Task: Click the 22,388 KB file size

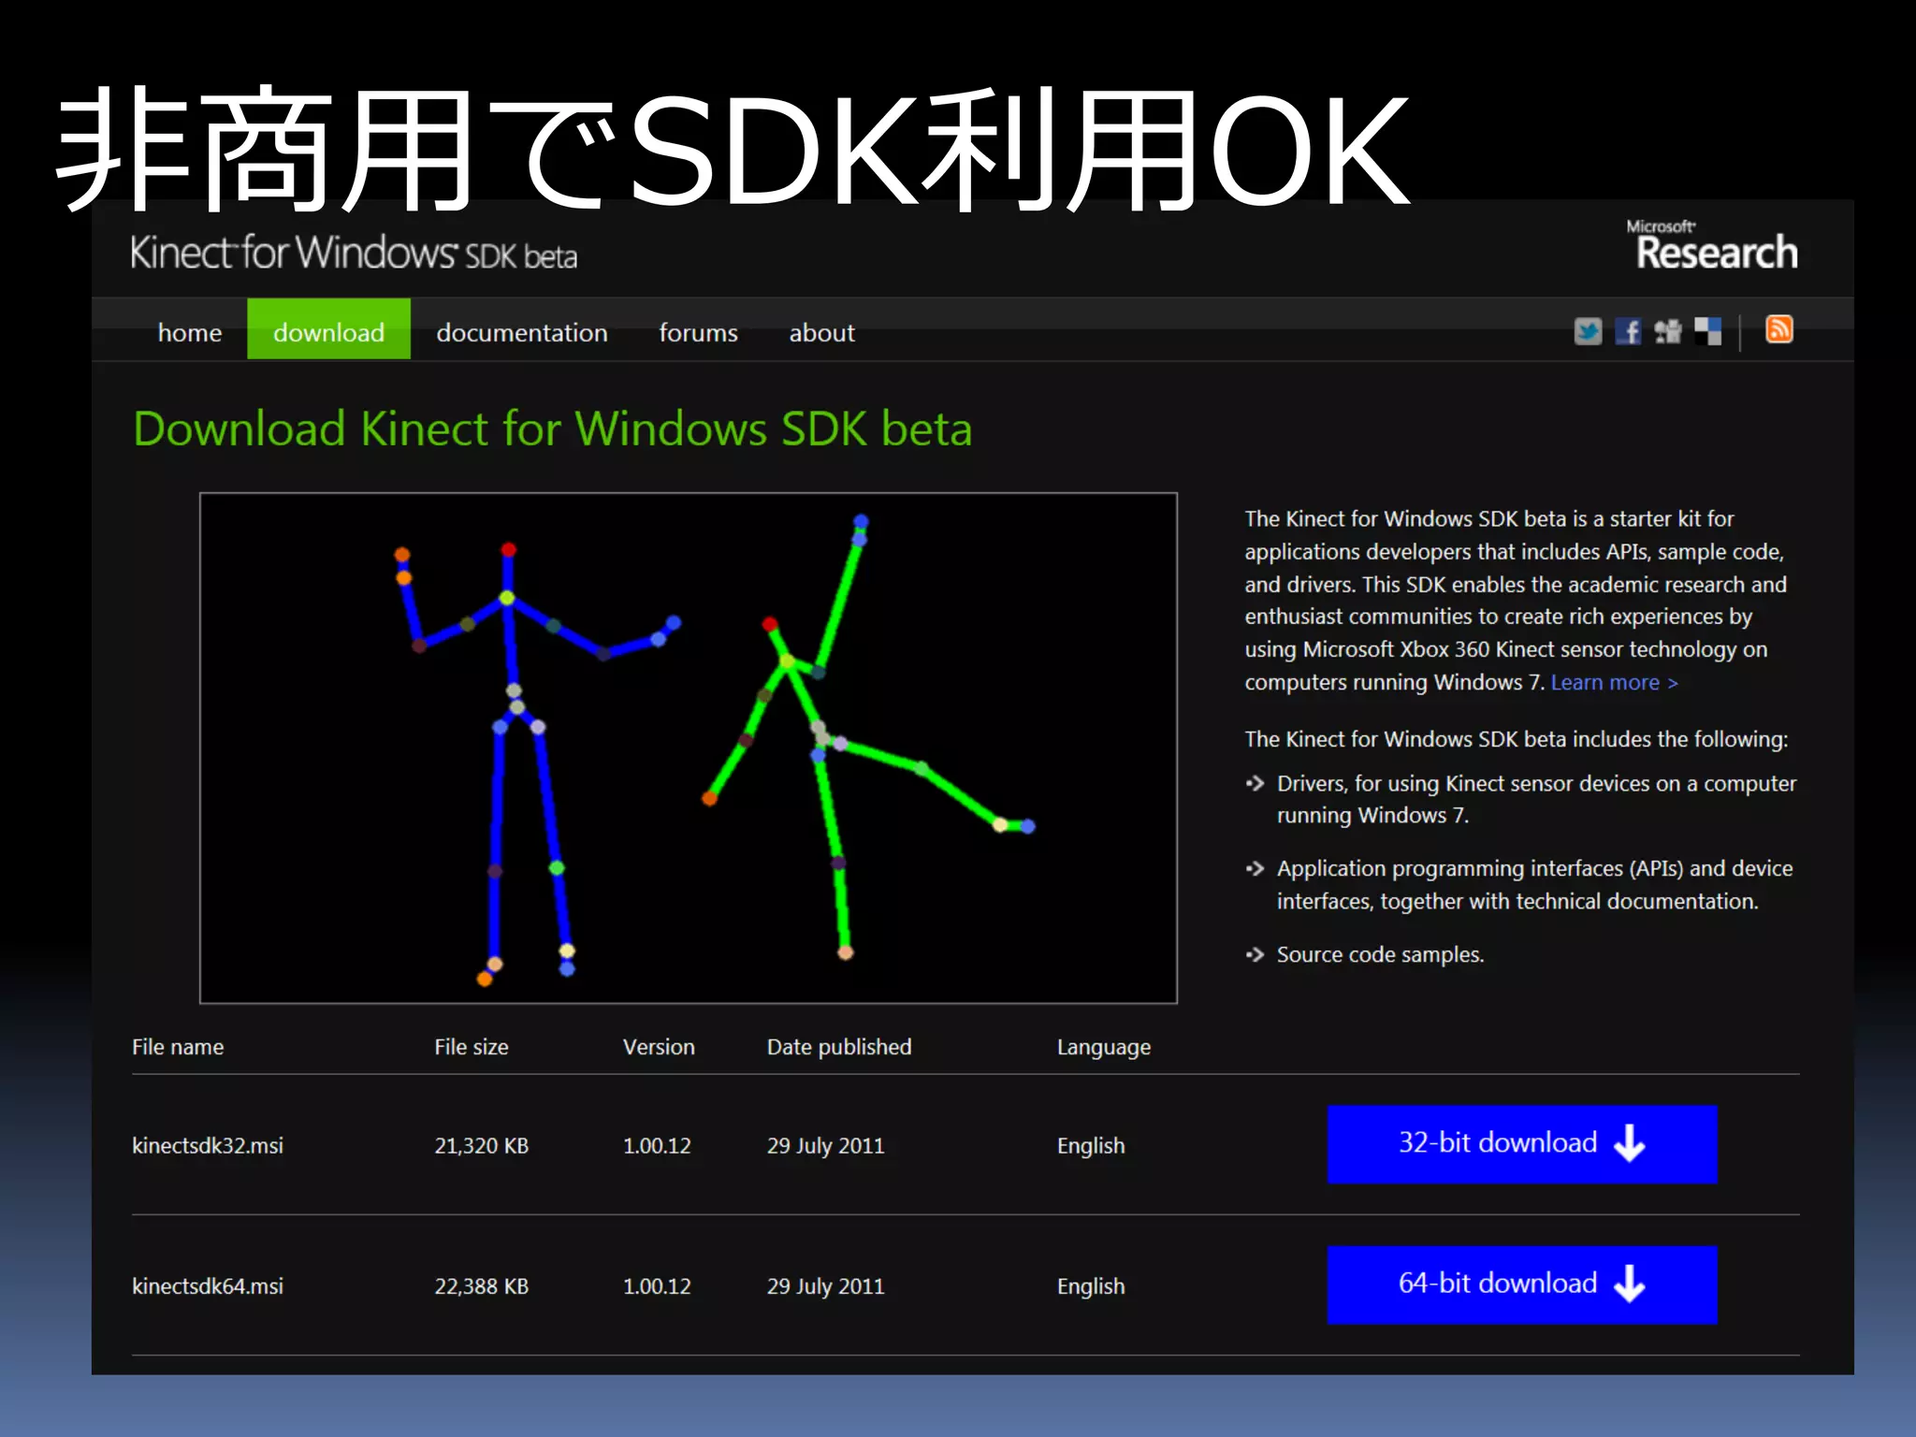Action: pyautogui.click(x=482, y=1286)
